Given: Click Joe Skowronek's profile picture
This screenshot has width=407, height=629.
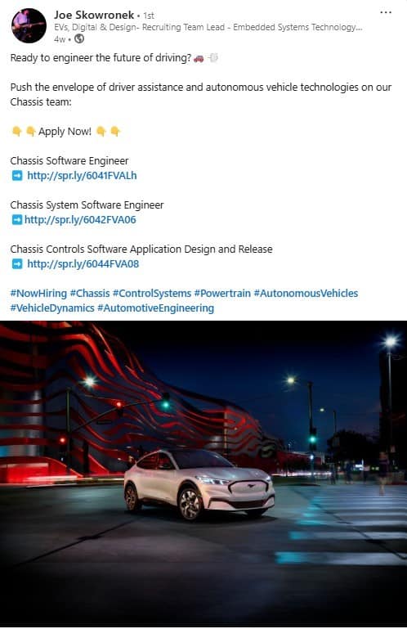Looking at the screenshot, I should 29,25.
